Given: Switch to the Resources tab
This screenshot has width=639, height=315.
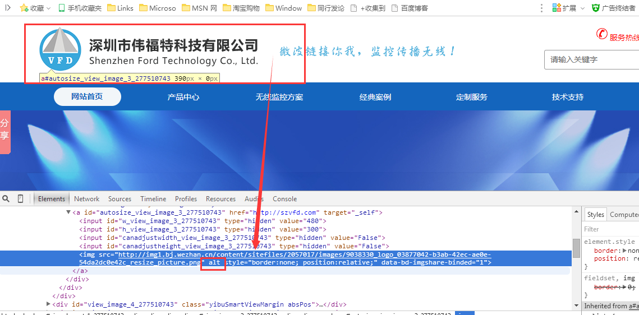Looking at the screenshot, I should point(220,198).
